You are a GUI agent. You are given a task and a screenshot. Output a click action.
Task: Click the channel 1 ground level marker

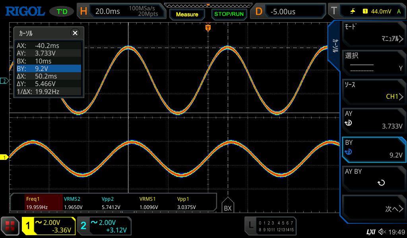(x=4, y=157)
